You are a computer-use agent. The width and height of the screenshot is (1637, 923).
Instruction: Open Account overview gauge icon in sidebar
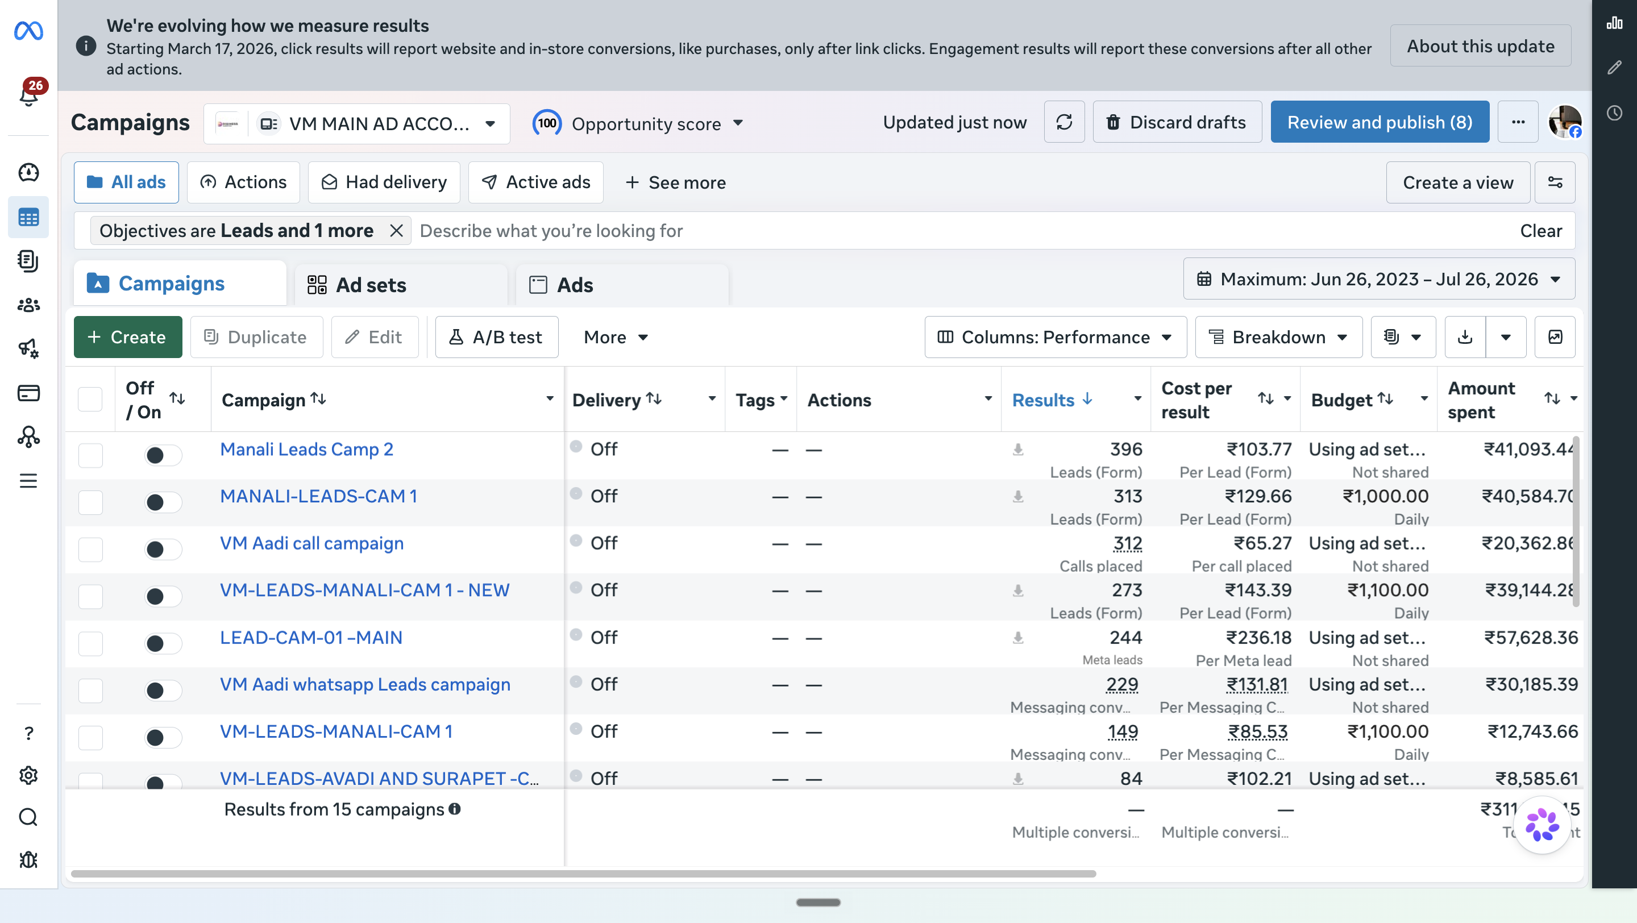click(x=28, y=172)
